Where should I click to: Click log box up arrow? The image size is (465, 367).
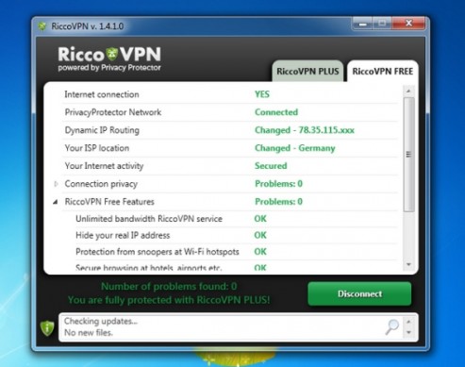pyautogui.click(x=408, y=322)
